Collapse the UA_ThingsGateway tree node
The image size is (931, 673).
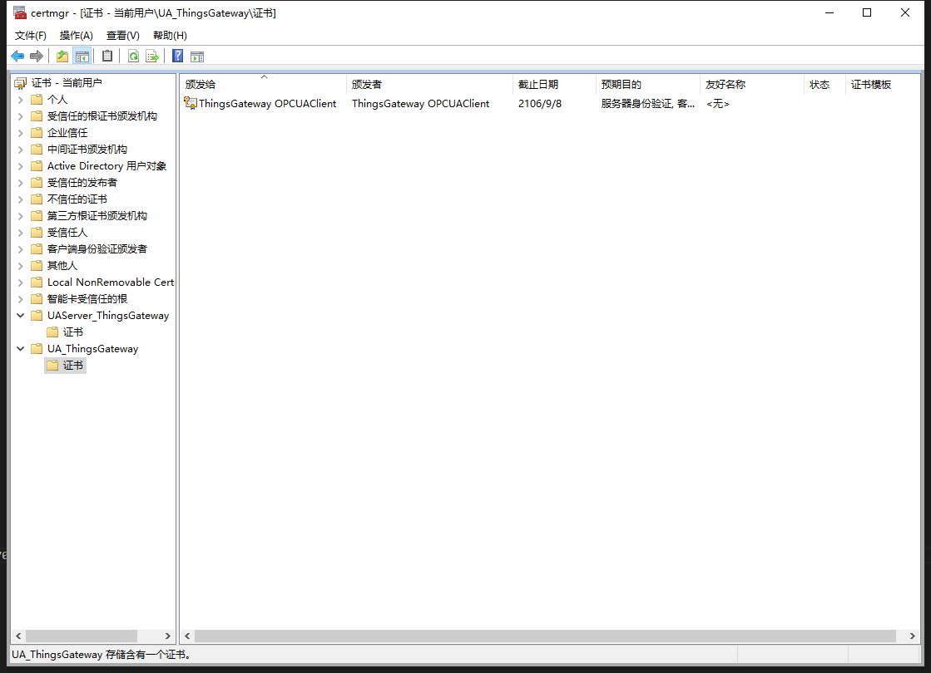tap(21, 349)
